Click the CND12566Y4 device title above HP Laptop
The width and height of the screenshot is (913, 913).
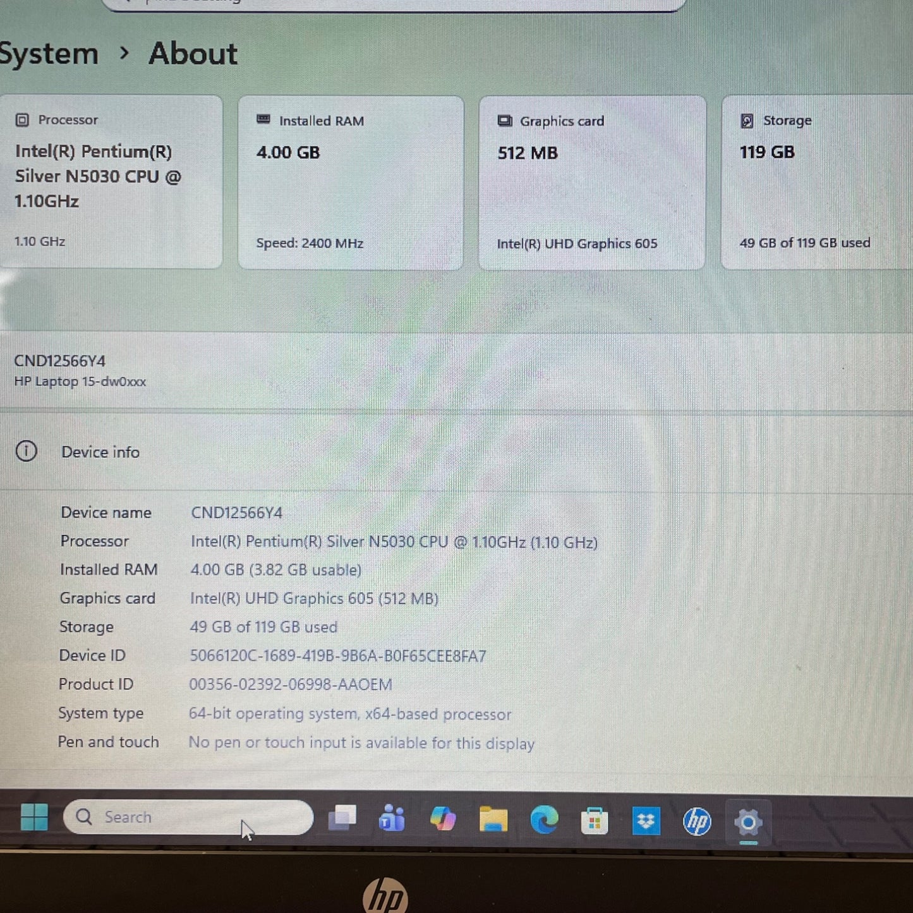pyautogui.click(x=60, y=361)
